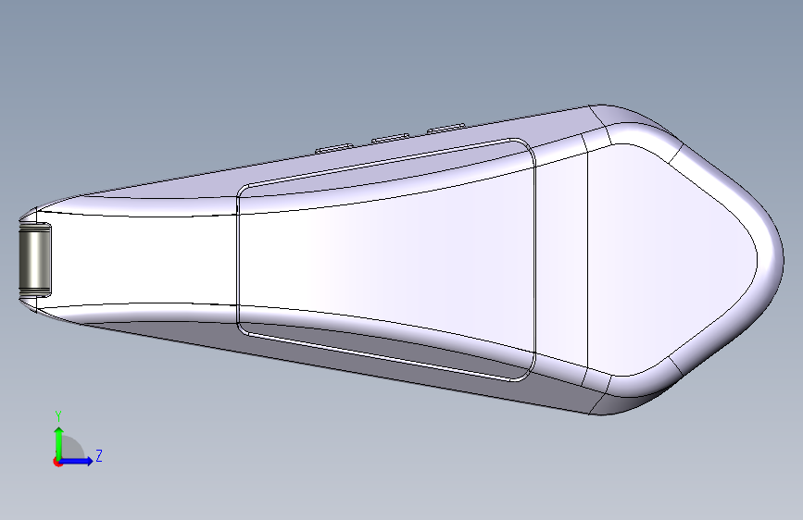Select the metallic cylindrical roller at the model's tip
803x520 pixels.
35,260
